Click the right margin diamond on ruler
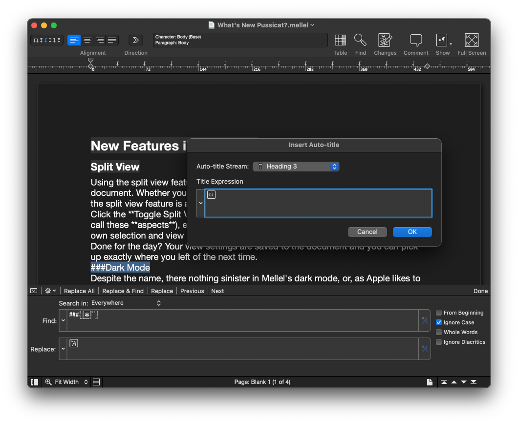The width and height of the screenshot is (518, 424). click(427, 66)
